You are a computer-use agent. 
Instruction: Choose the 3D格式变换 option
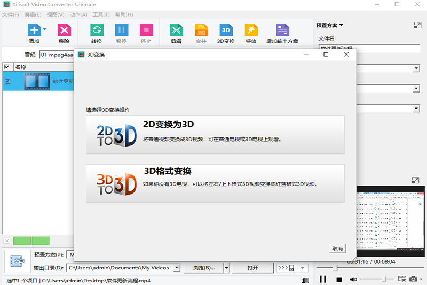tap(215, 183)
